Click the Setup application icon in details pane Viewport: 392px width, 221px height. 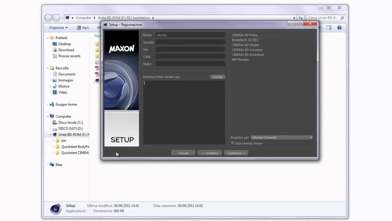[x=55, y=208]
